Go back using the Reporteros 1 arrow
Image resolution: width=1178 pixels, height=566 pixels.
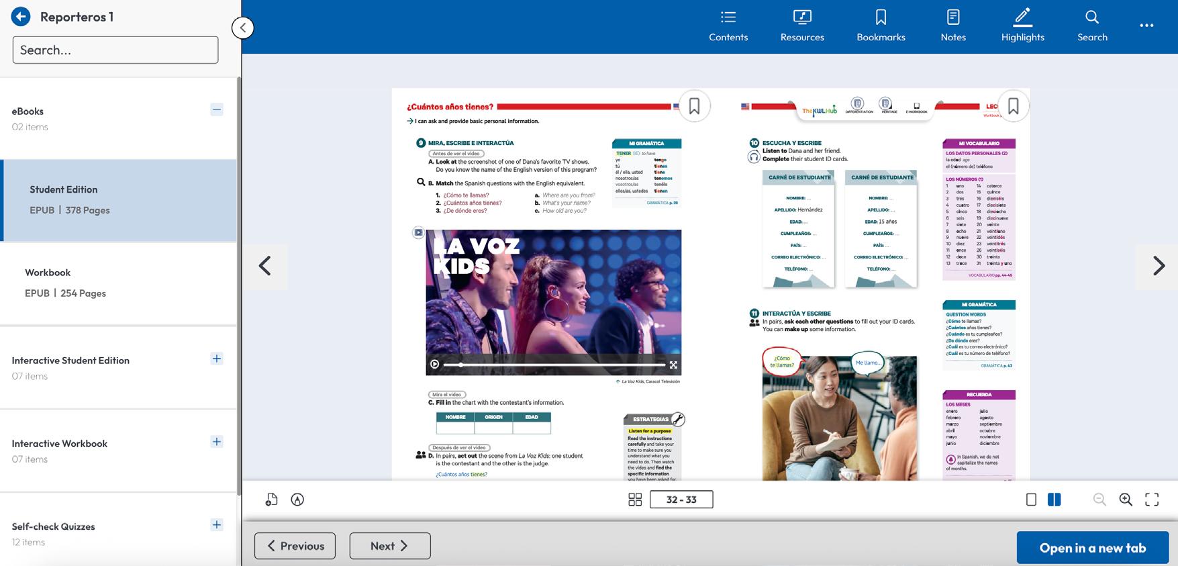click(x=21, y=17)
